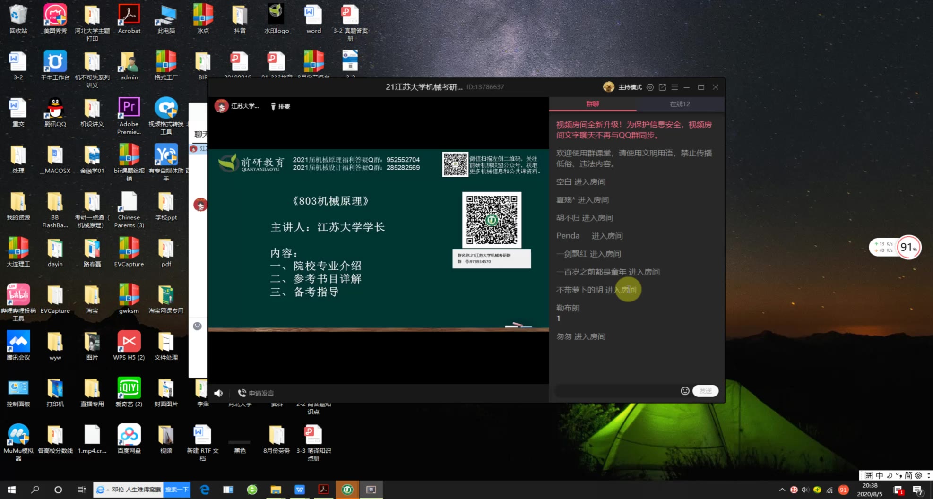
Task: Click the 发送 send button
Action: [705, 391]
